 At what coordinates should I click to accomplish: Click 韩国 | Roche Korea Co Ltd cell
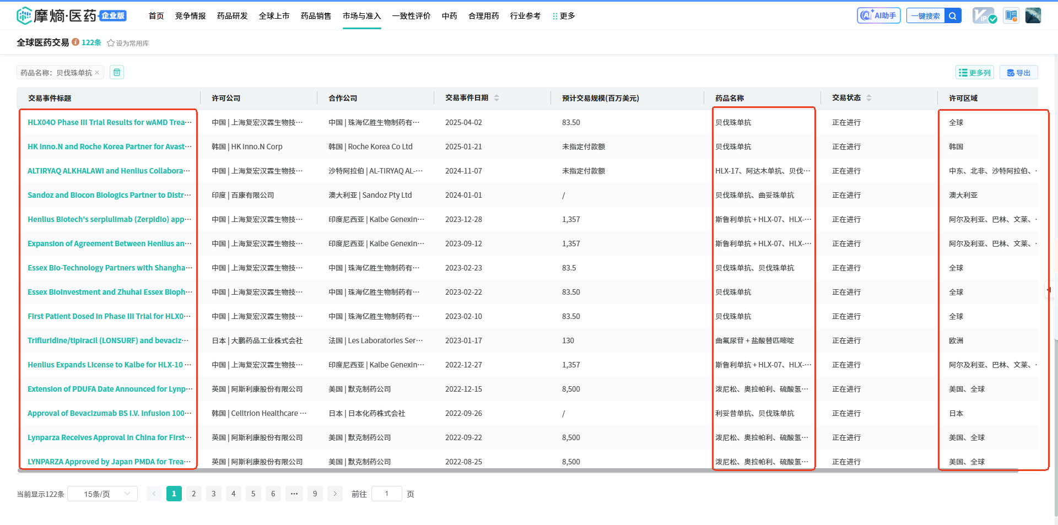(370, 147)
